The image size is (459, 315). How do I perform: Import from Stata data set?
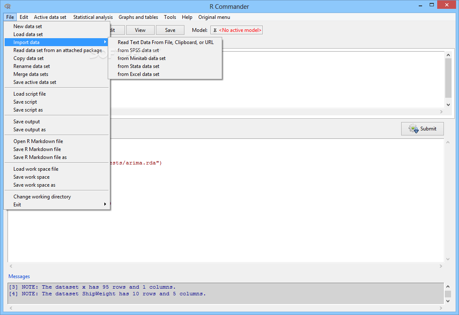[x=165, y=66]
